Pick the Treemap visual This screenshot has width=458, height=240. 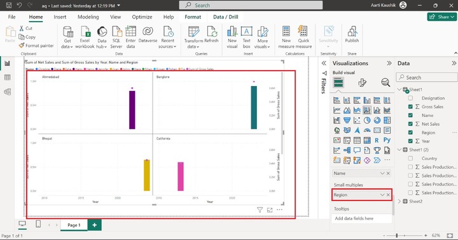coord(387,120)
